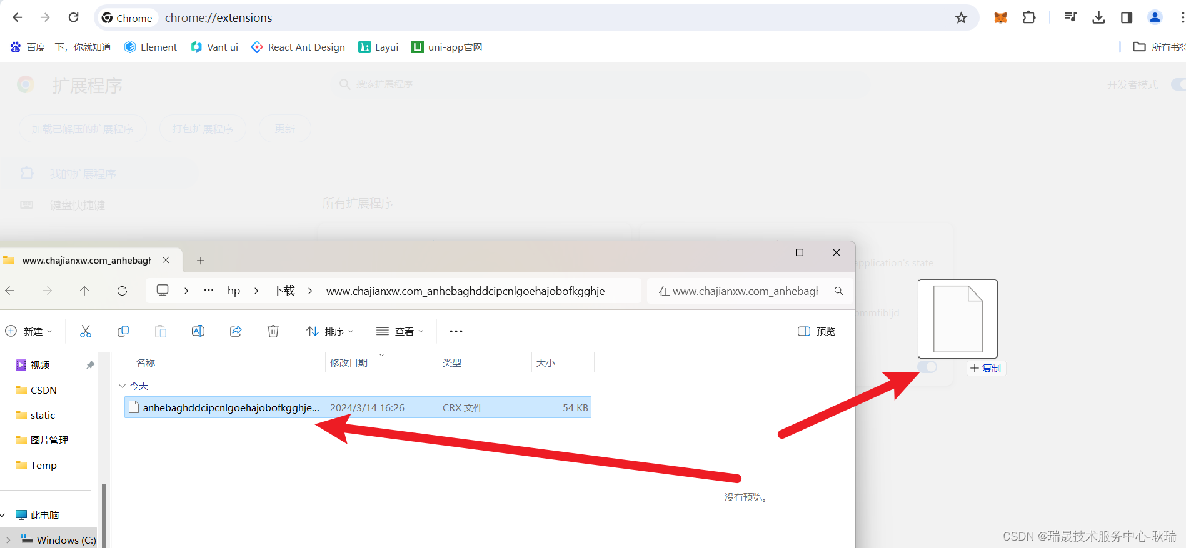Open the 新建 dropdown in Explorer
This screenshot has width=1186, height=548.
[29, 331]
